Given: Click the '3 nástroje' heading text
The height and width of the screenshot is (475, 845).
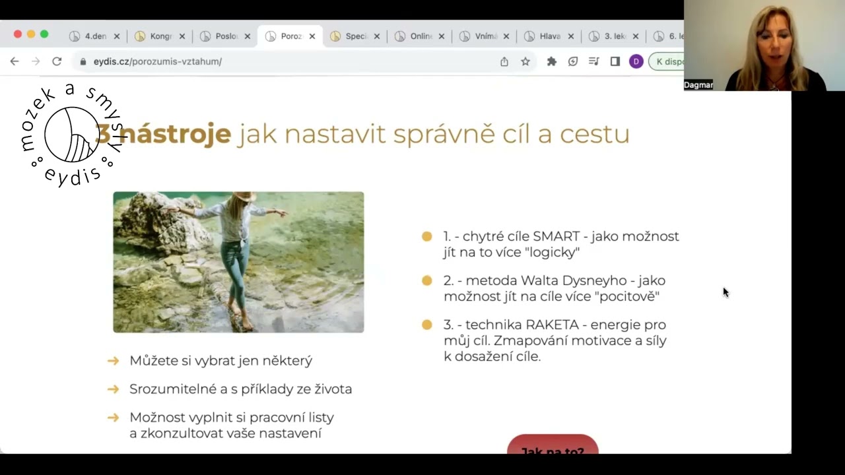Looking at the screenshot, I should coord(163,133).
